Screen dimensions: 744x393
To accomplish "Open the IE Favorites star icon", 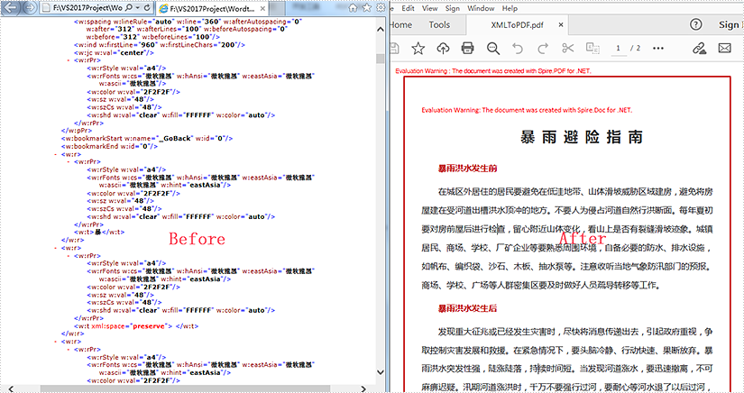I will 366,8.
